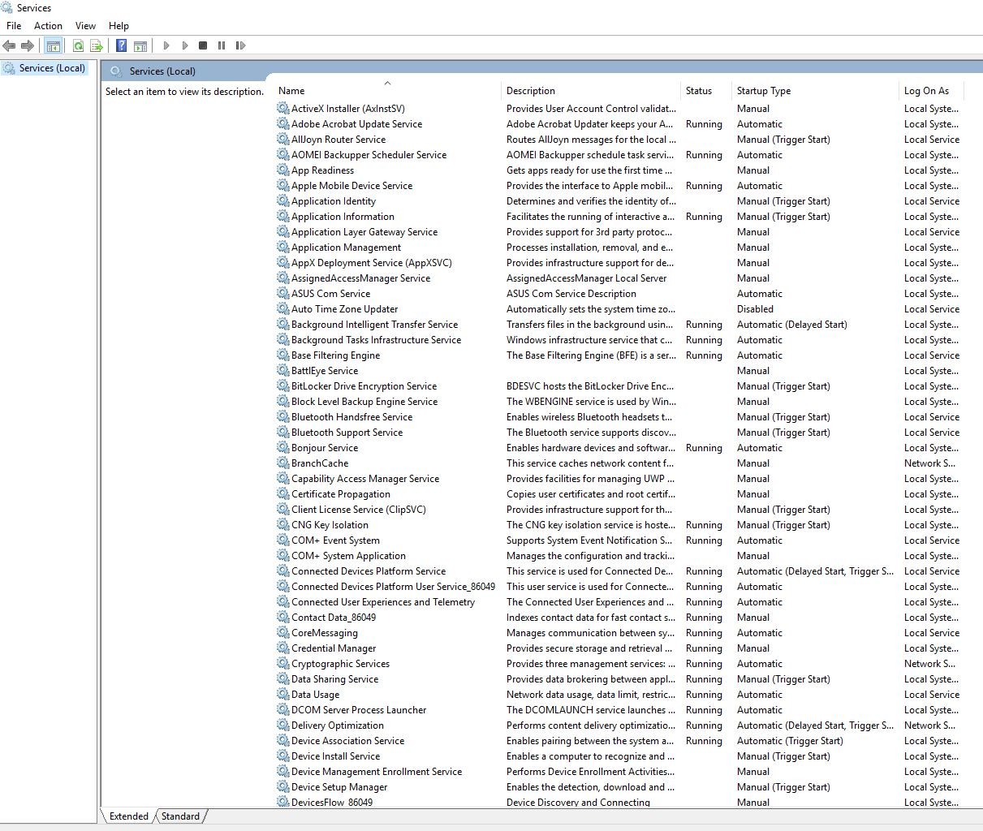Select the Auto Time Zone Updater service
The image size is (983, 831).
click(344, 309)
